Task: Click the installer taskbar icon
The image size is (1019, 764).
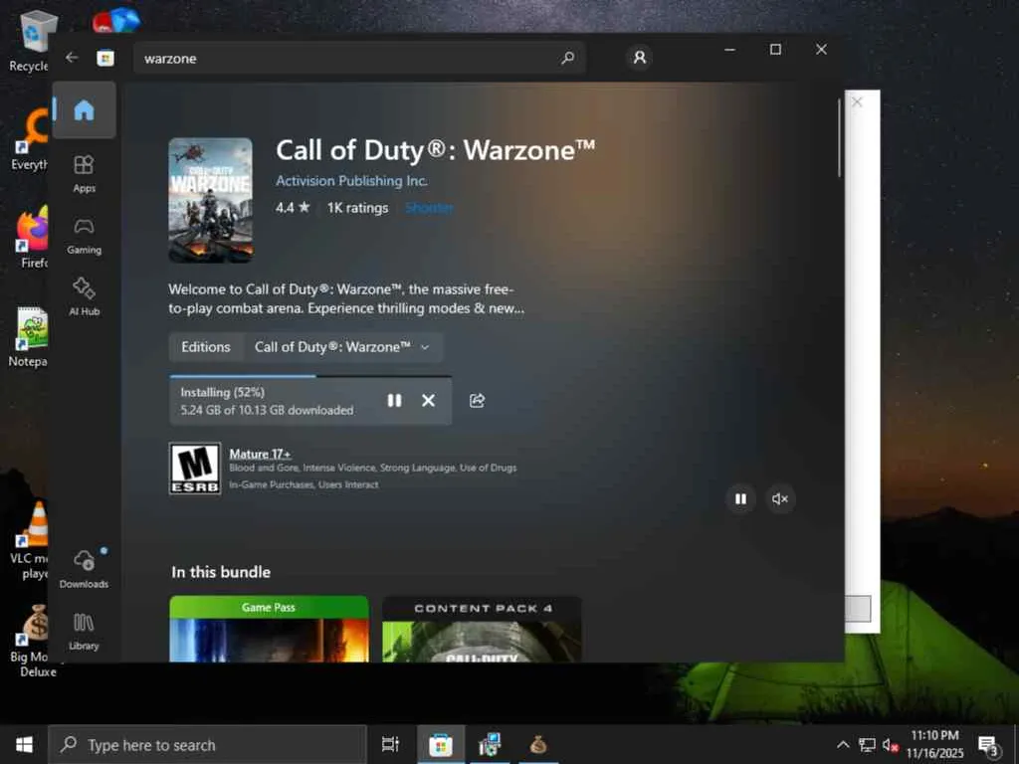Action: [490, 744]
